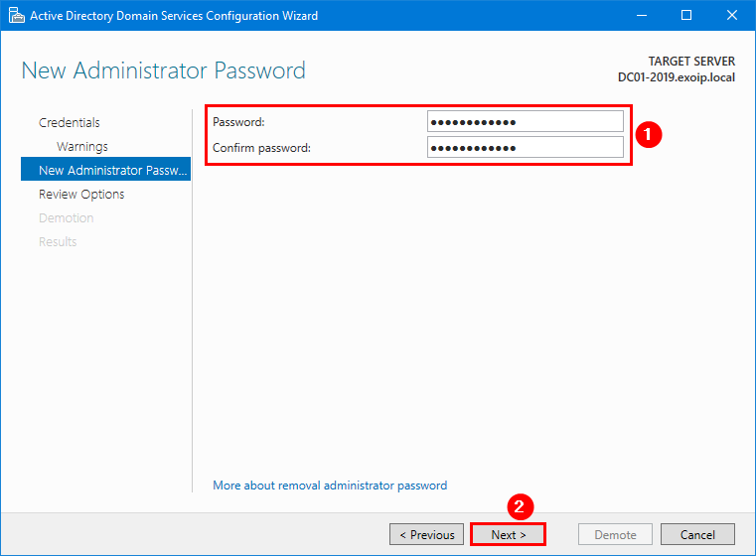Image resolution: width=756 pixels, height=556 pixels.
Task: Cancel the configuration wizard
Action: (697, 534)
